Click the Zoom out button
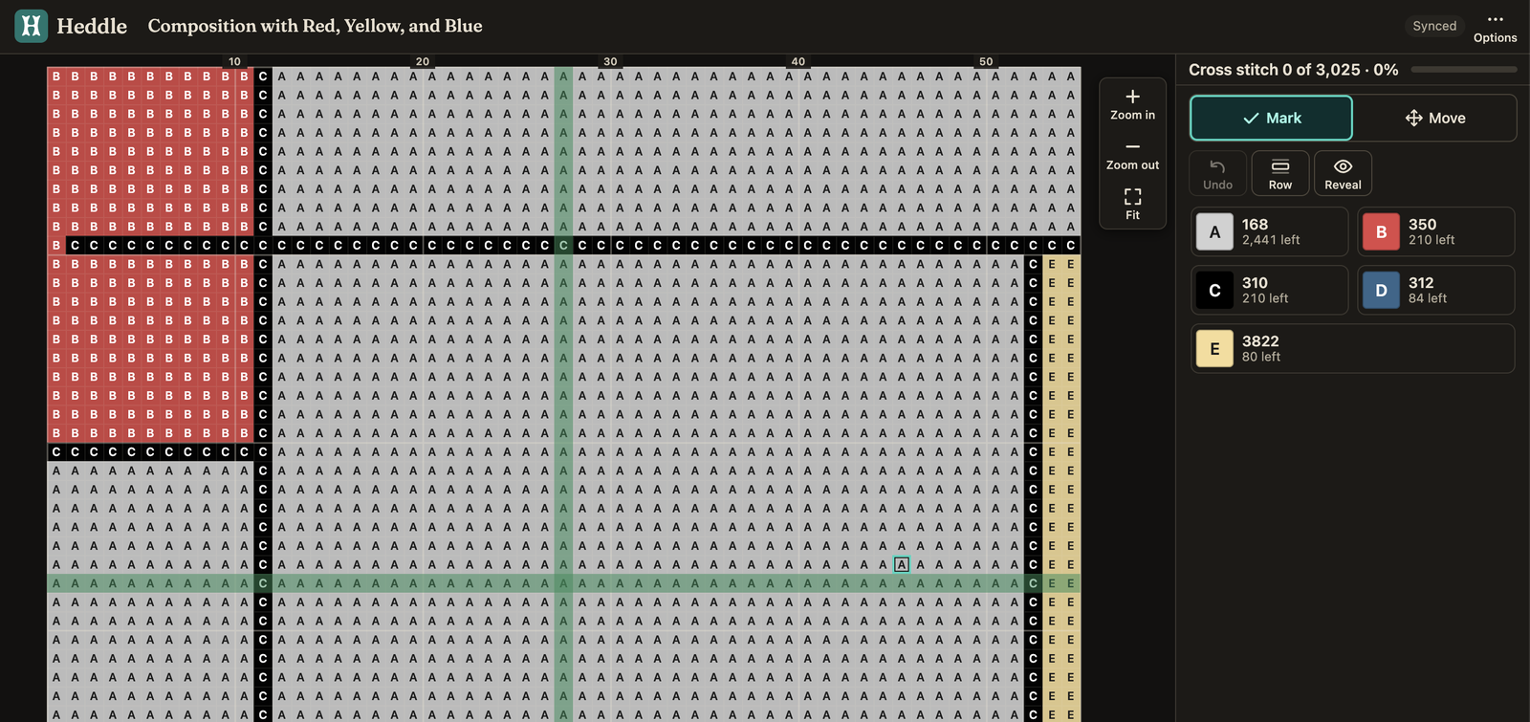The image size is (1530, 722). click(x=1132, y=155)
